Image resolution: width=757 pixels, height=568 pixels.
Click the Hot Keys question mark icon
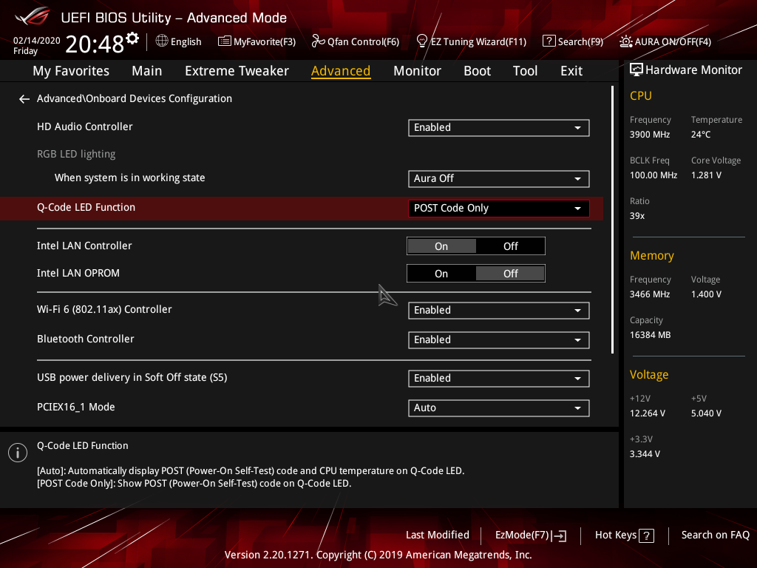coord(646,535)
